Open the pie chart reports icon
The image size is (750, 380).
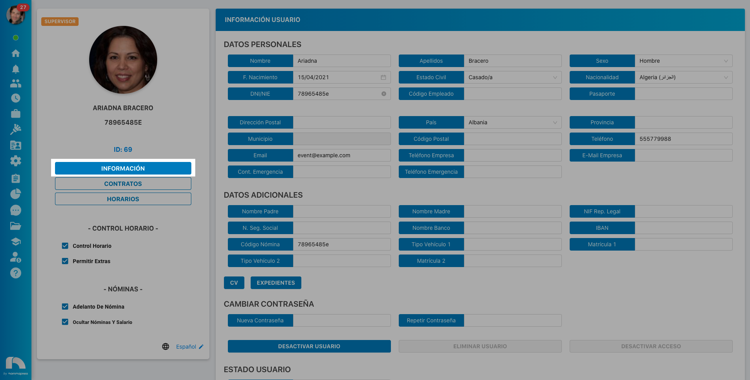pos(16,194)
